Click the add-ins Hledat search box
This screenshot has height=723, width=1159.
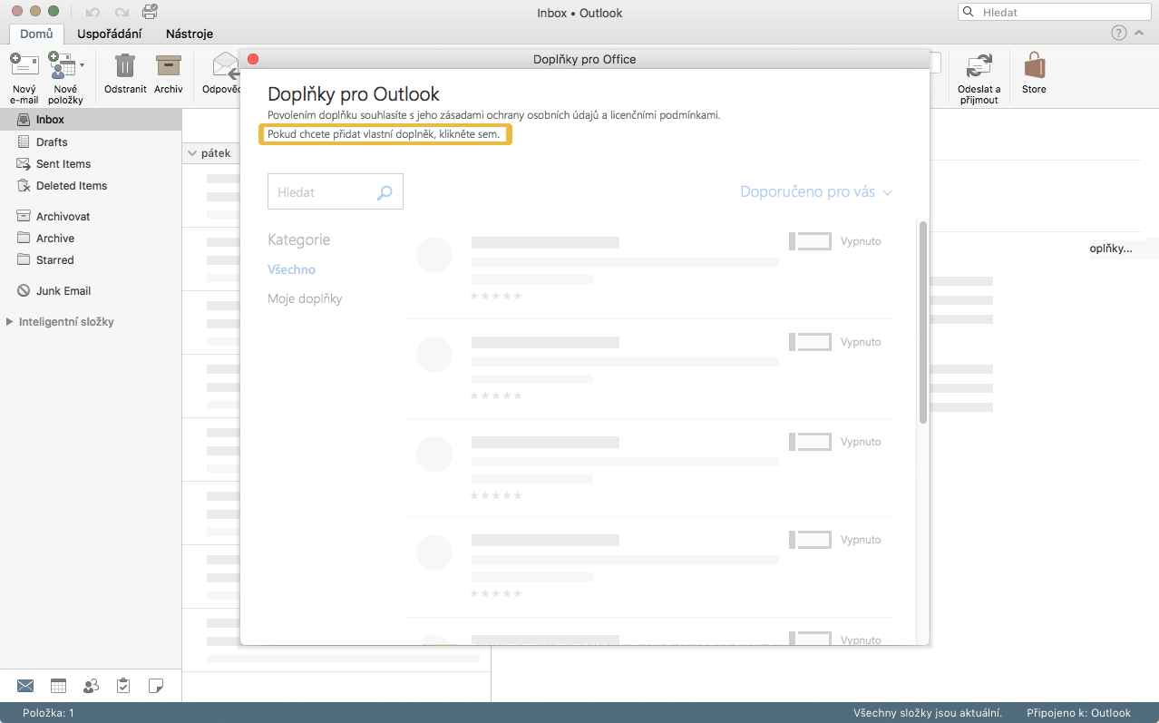tap(336, 192)
